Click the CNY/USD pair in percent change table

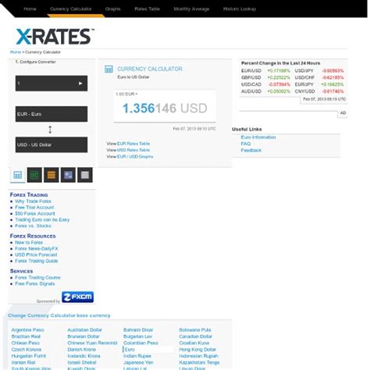(x=304, y=91)
